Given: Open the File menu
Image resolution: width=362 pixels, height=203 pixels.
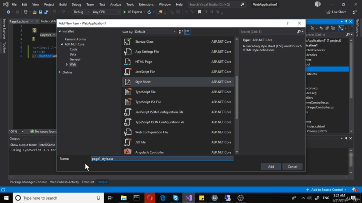Looking at the screenshot, I should [x=14, y=4].
